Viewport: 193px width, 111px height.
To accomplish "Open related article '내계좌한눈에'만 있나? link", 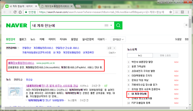I will (x=47, y=100).
